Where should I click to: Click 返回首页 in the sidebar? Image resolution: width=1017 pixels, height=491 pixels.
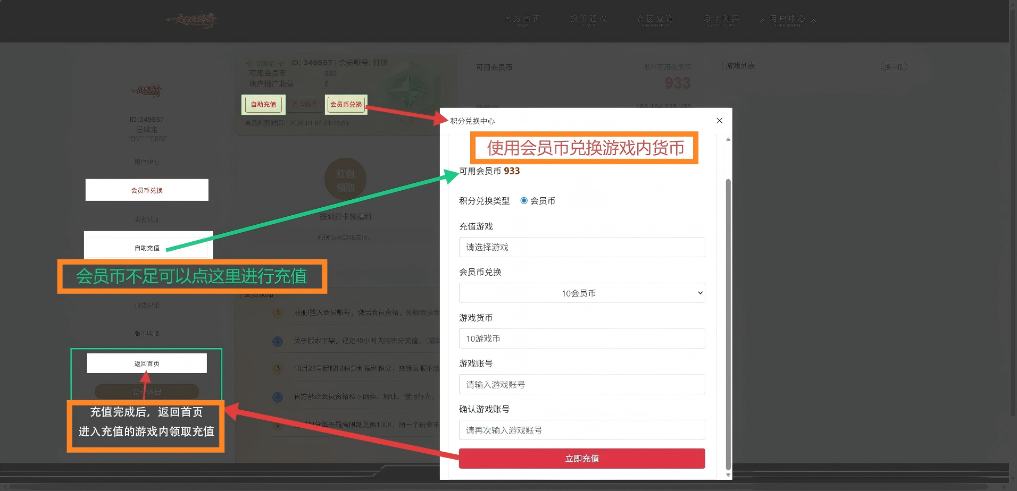[x=147, y=363]
